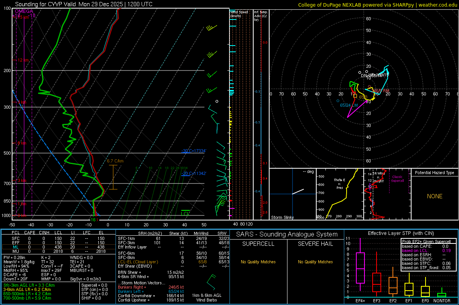Click the TEI = 21 value
This screenshot has width=459, height=305.
pyautogui.click(x=77, y=262)
